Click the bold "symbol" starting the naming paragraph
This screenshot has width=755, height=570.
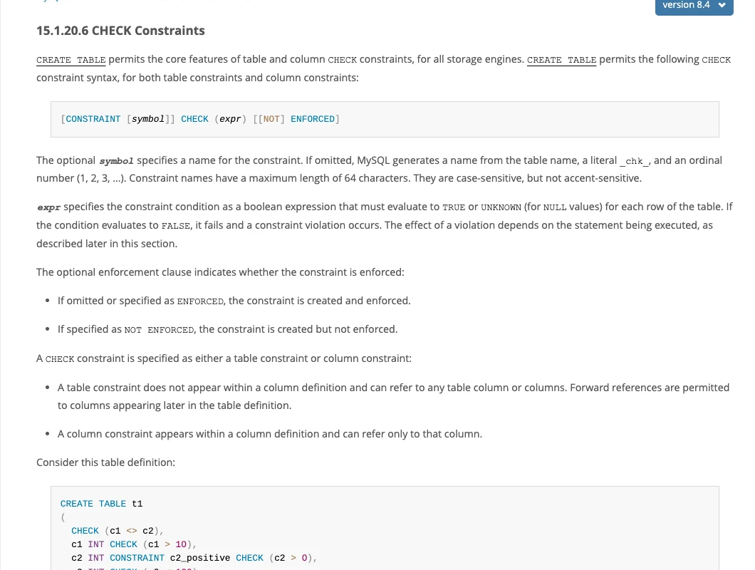point(116,161)
